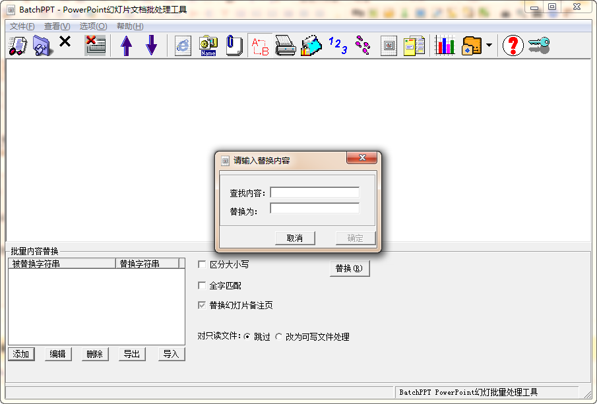Click the 对只读文件 label
The image size is (597, 404).
pyautogui.click(x=219, y=336)
